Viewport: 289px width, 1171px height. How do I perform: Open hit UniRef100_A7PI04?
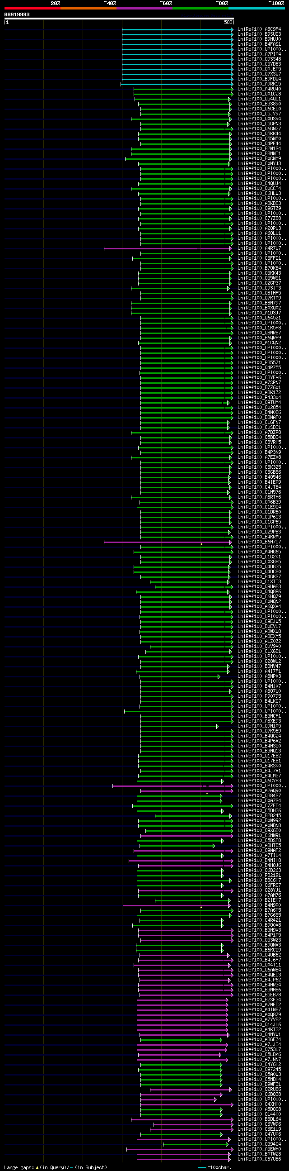tap(259, 54)
